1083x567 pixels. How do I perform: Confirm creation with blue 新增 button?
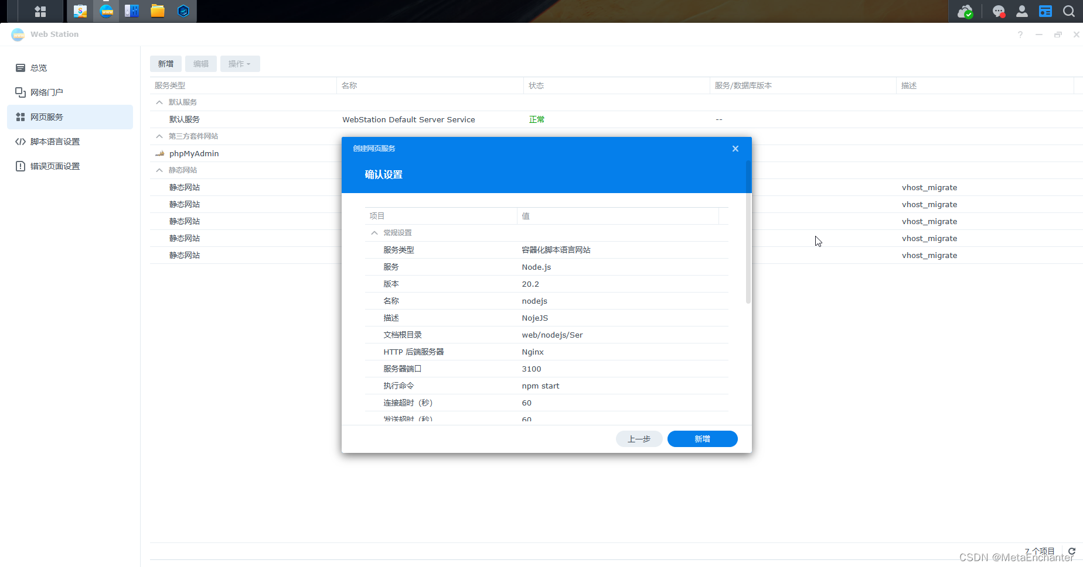(x=703, y=439)
